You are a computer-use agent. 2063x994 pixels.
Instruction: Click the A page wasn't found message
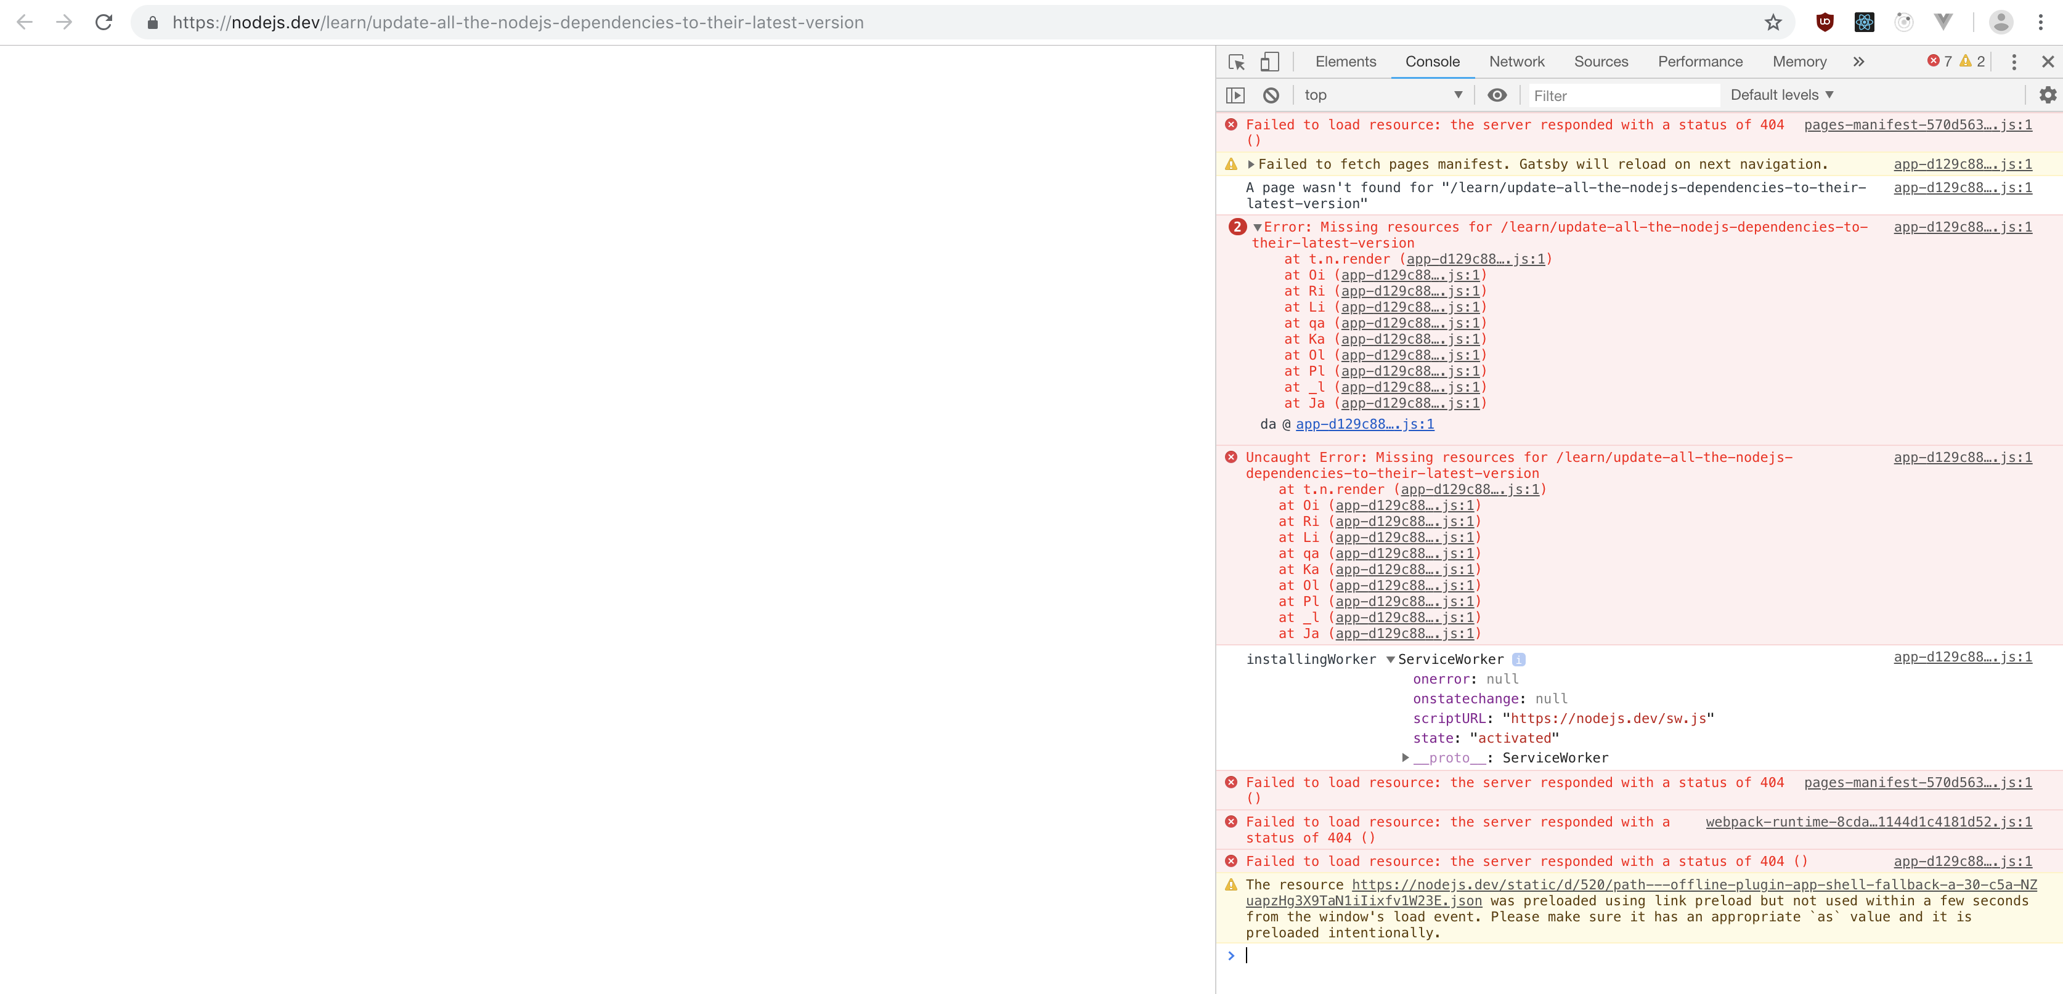coord(1555,196)
